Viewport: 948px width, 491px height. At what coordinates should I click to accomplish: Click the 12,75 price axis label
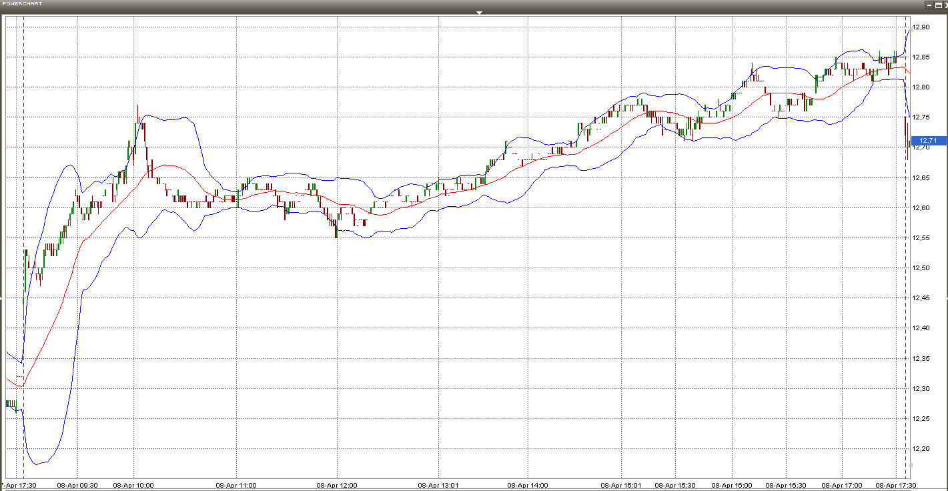click(922, 117)
